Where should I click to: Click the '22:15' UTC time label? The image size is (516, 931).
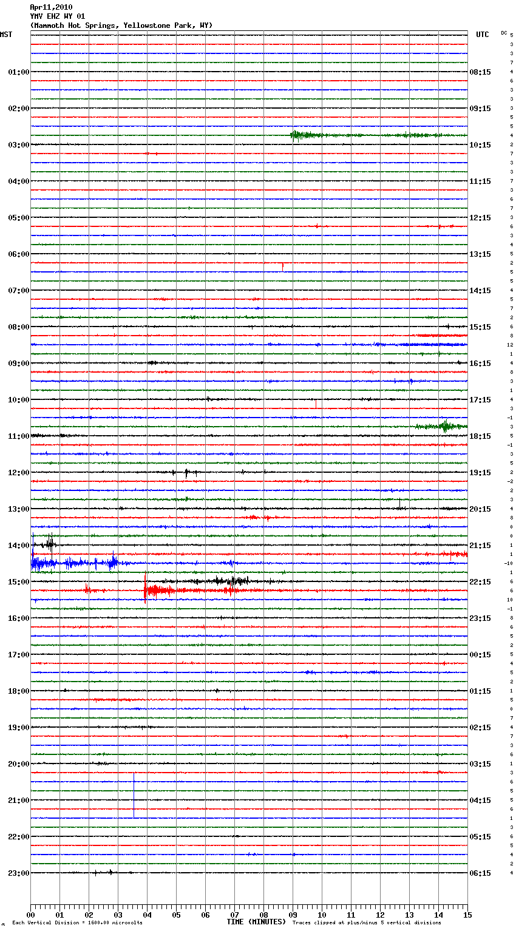tap(480, 582)
